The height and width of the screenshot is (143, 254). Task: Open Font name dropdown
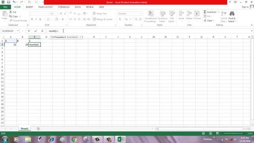49,14
